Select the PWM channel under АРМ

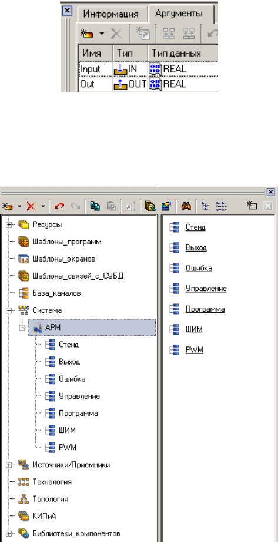67,448
